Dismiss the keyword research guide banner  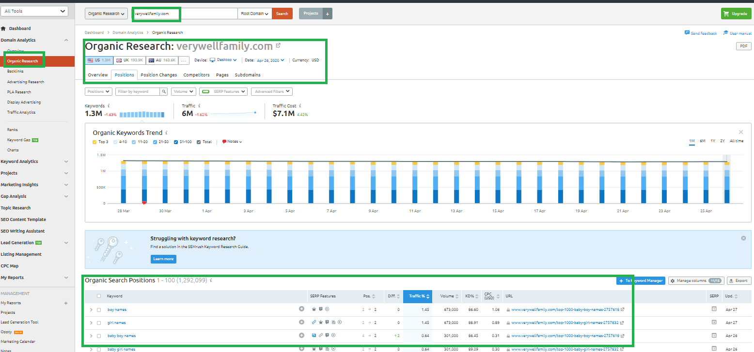point(743,238)
